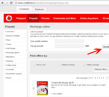Screen dimensions: 109x97
Task: Open the Prepaid menu
Action: point(33,18)
